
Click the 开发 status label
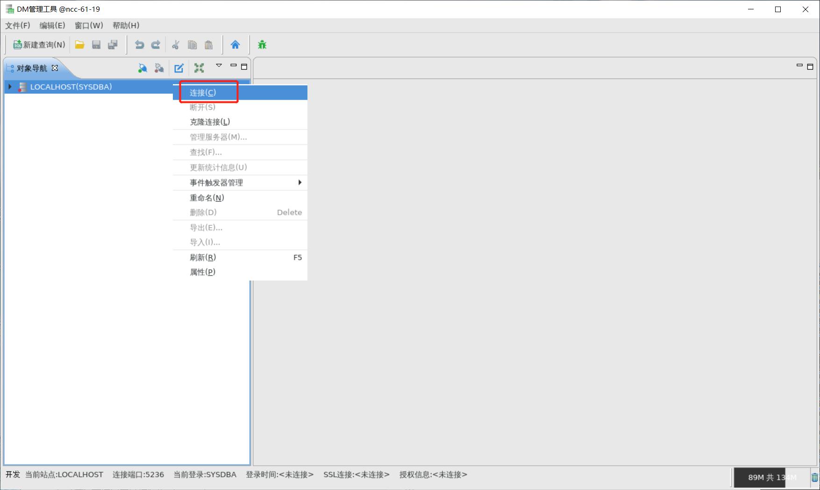coord(13,475)
